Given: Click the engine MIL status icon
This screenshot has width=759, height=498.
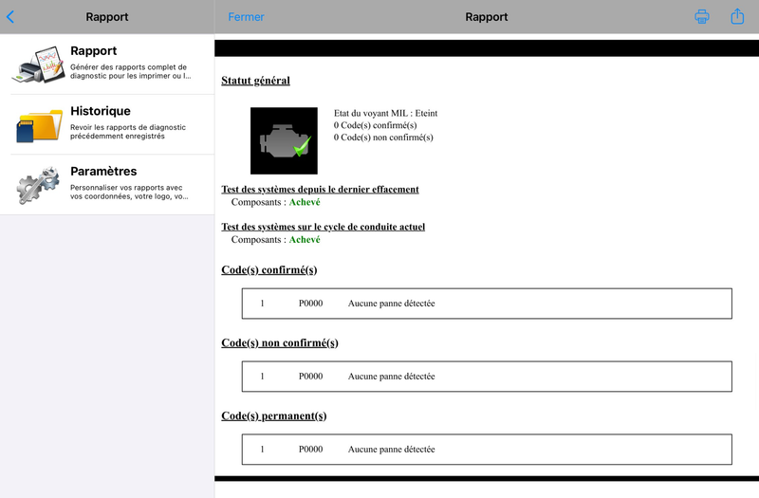Looking at the screenshot, I should click(x=284, y=140).
